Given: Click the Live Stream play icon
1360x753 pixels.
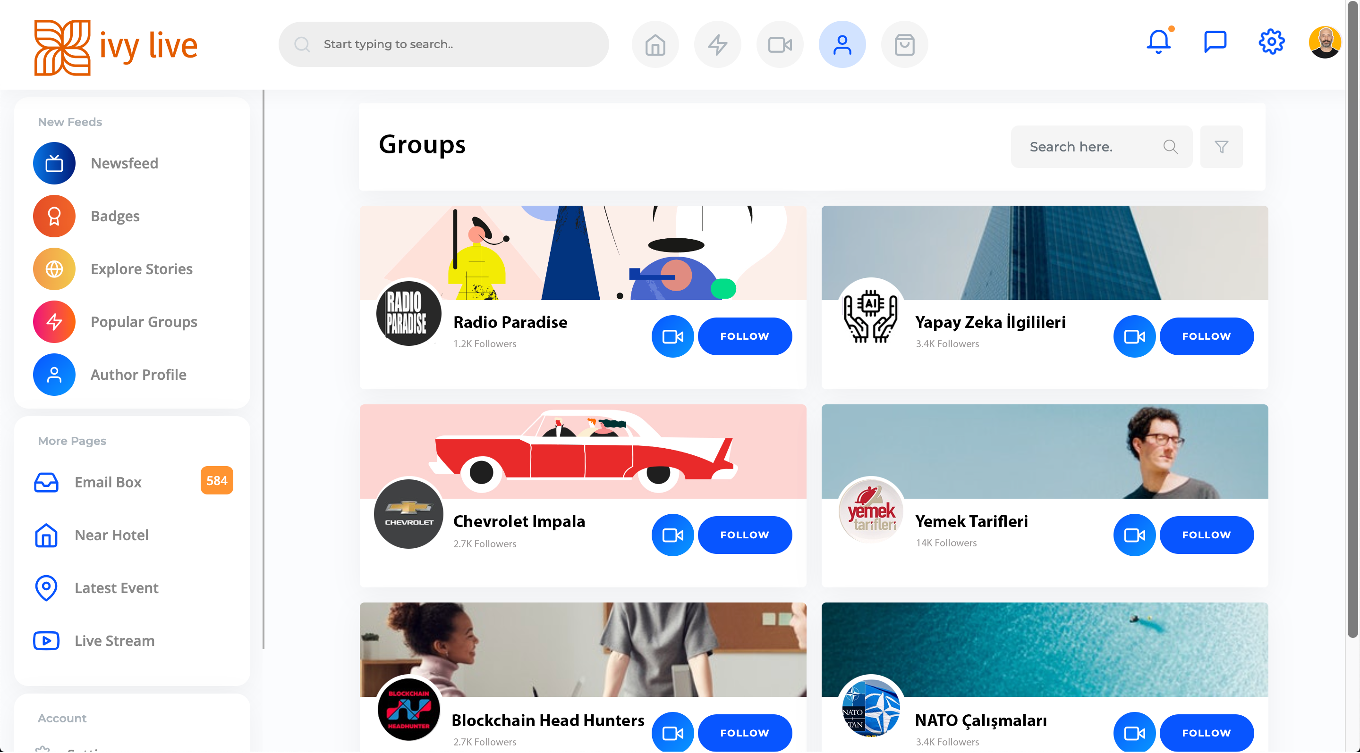Looking at the screenshot, I should (46, 640).
